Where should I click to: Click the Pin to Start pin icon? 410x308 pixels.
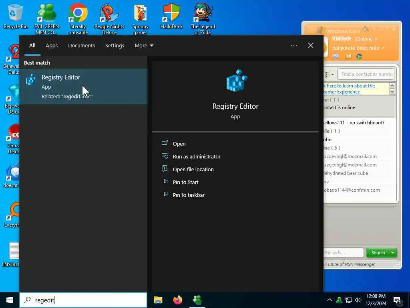pyautogui.click(x=165, y=181)
